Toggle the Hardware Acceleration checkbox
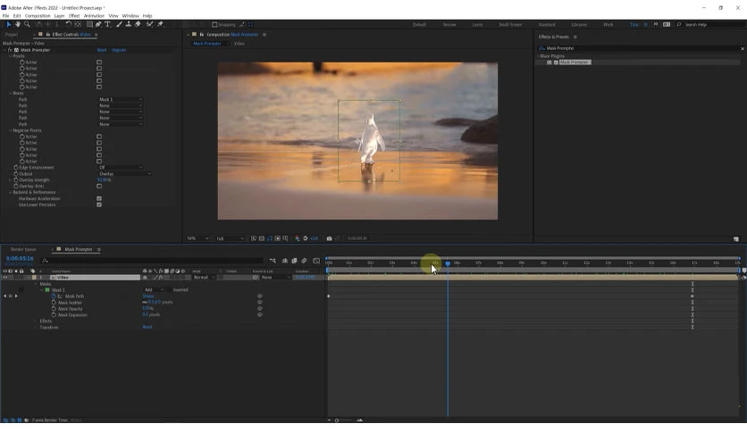The height and width of the screenshot is (432, 747). 99,198
